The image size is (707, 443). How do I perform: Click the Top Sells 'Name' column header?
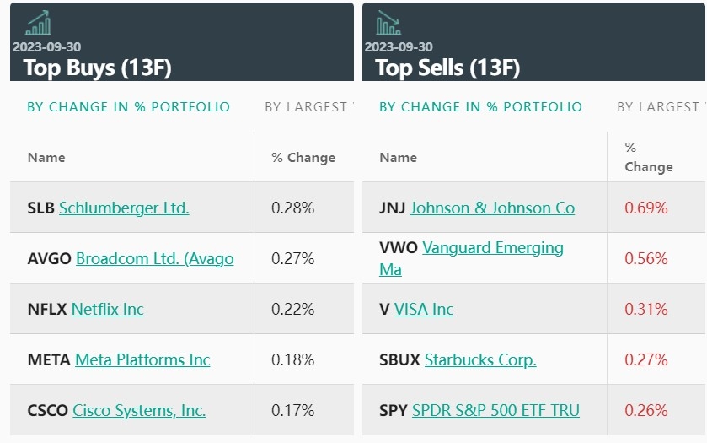pyautogui.click(x=399, y=158)
